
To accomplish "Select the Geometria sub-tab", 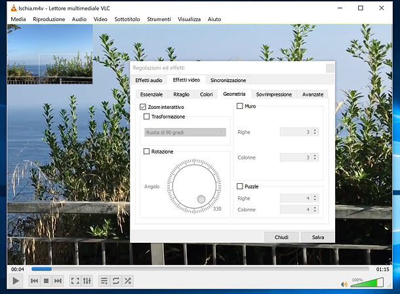I will pos(234,94).
